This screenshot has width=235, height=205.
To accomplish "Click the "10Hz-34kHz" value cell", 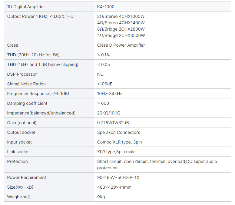I will point(110,94).
